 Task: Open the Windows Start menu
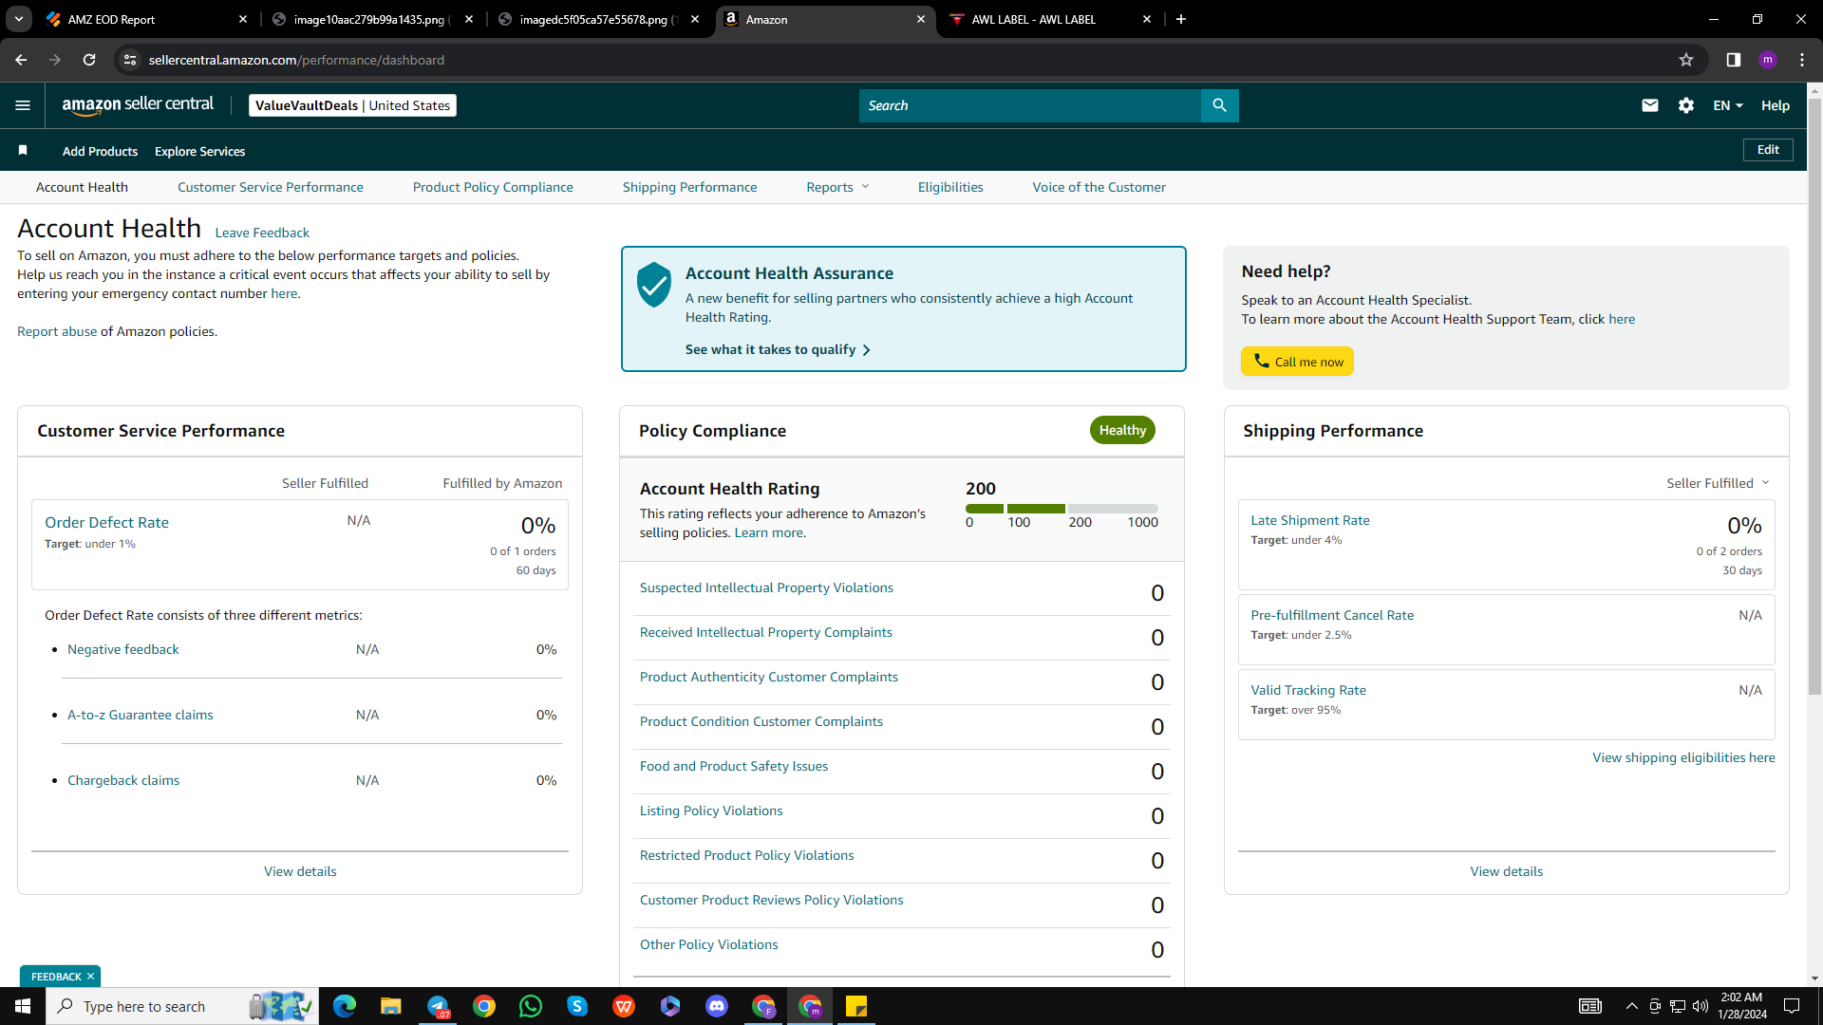[x=23, y=1006]
